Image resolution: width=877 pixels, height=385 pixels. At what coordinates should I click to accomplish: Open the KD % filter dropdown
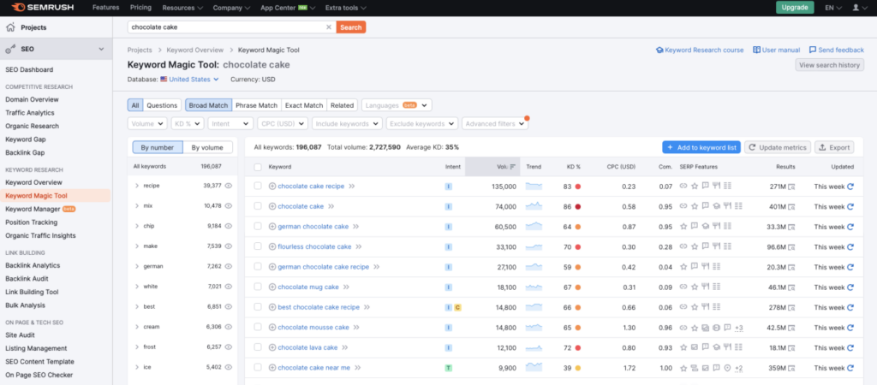[187, 123]
